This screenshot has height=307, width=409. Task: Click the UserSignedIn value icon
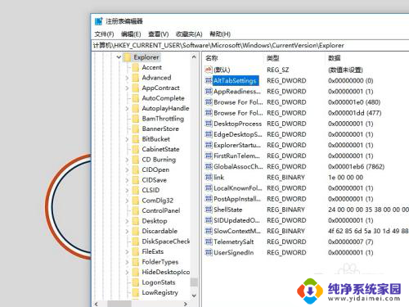209,252
